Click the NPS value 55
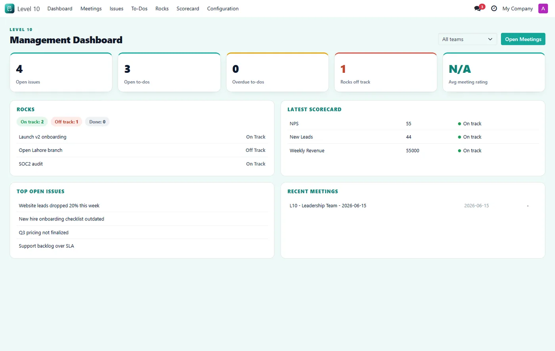The height and width of the screenshot is (351, 555). point(409,123)
